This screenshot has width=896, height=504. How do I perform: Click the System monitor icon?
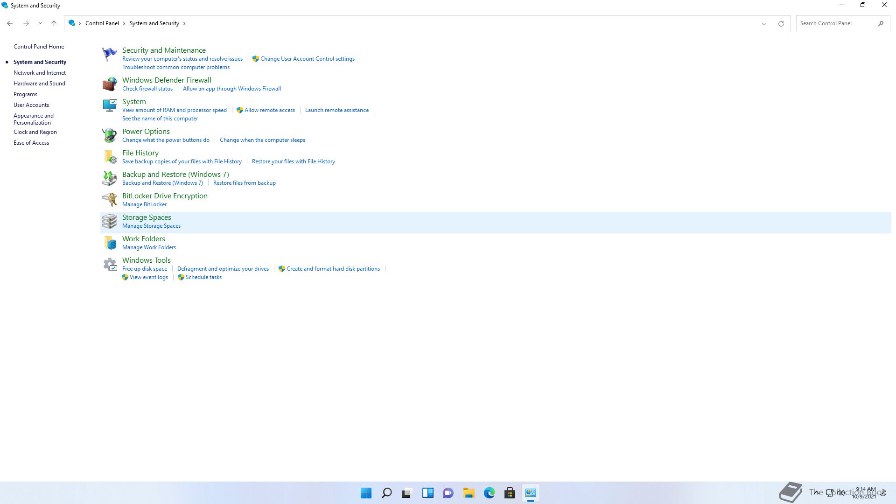[110, 105]
